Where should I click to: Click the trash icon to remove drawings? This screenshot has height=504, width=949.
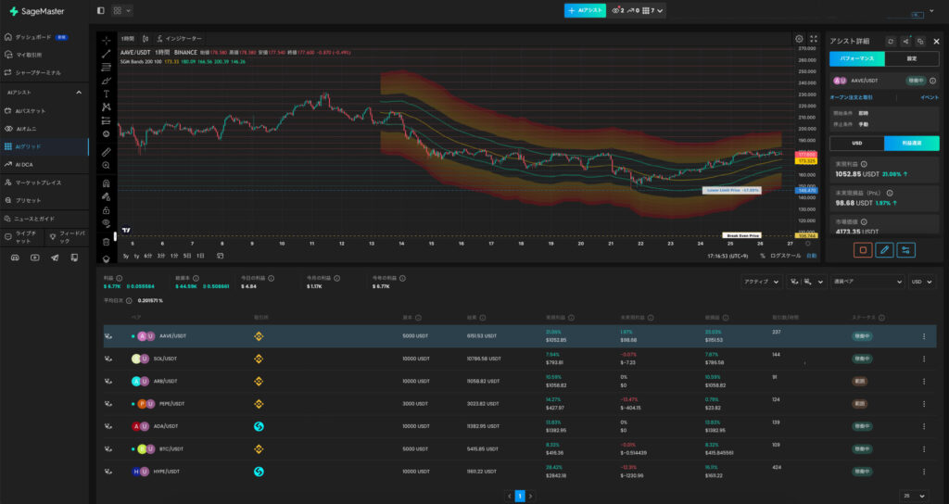[x=107, y=243]
